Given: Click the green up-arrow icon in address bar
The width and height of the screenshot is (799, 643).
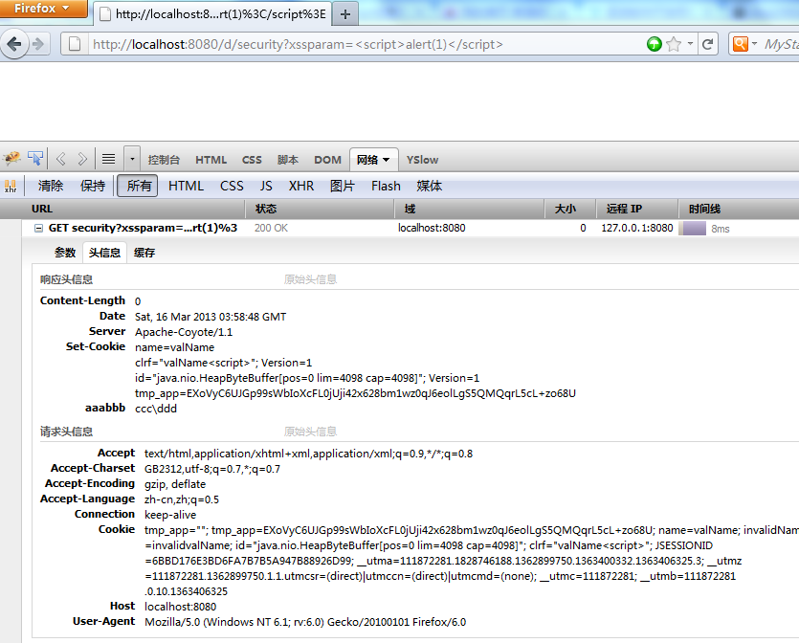Looking at the screenshot, I should click(655, 44).
